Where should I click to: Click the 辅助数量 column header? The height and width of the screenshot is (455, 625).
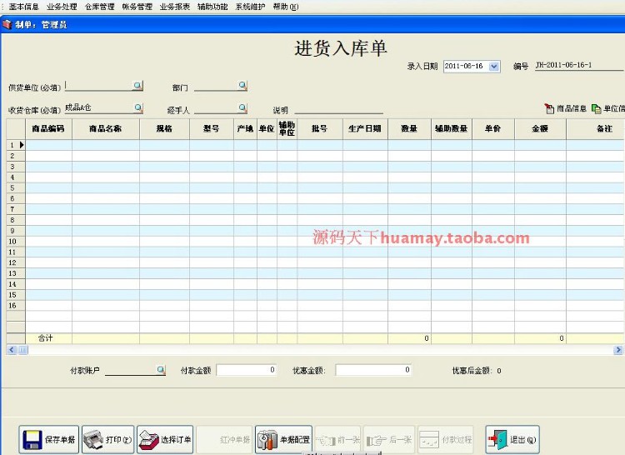pos(452,128)
